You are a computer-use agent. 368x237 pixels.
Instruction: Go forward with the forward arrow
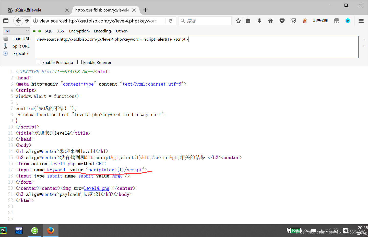pyautogui.click(x=27, y=21)
